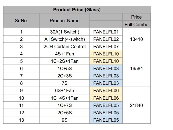This screenshot has height=130, width=173.
Task: Select the PANELFL07 cell
Action: 106,46
